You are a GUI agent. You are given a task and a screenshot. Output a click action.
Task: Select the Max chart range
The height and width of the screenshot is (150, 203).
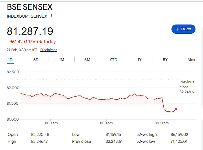coord(191,60)
